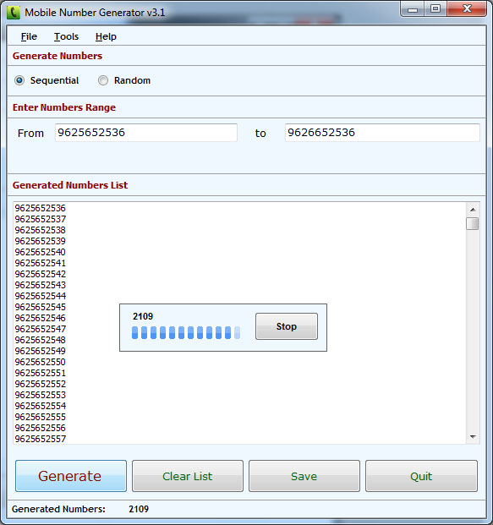
Task: Minimize the Mobile Number Generator window
Action: pos(413,9)
